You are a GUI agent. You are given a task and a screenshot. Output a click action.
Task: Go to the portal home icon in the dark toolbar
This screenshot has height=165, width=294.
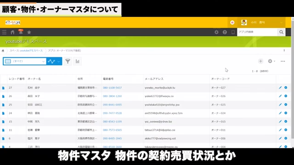tap(12, 32)
